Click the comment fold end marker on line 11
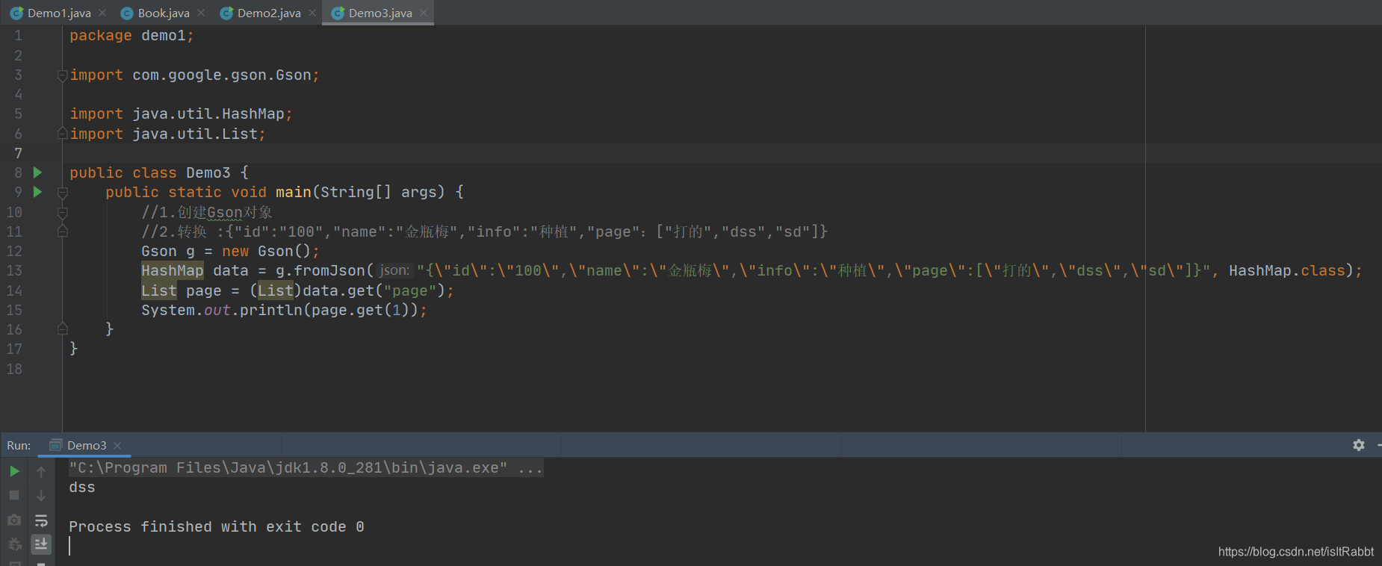Viewport: 1382px width, 566px height. coord(63,231)
